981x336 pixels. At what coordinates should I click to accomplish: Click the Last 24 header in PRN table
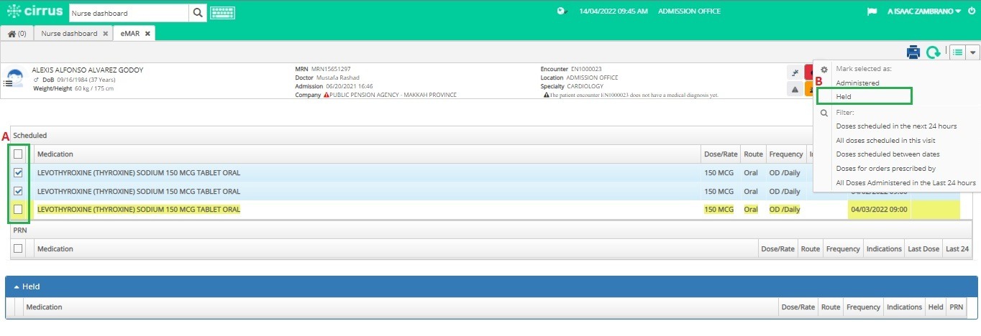(x=957, y=248)
